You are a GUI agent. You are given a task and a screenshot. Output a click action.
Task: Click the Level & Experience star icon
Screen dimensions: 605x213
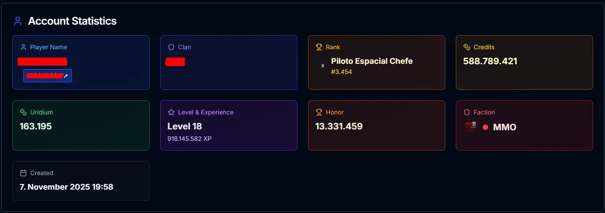coord(171,112)
